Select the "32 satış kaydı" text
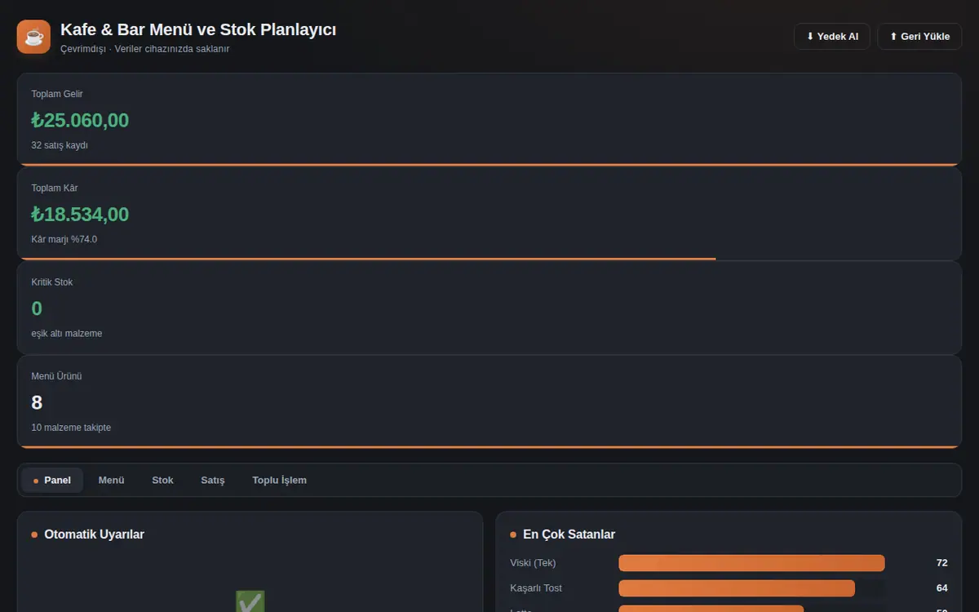The image size is (979, 612). point(60,145)
